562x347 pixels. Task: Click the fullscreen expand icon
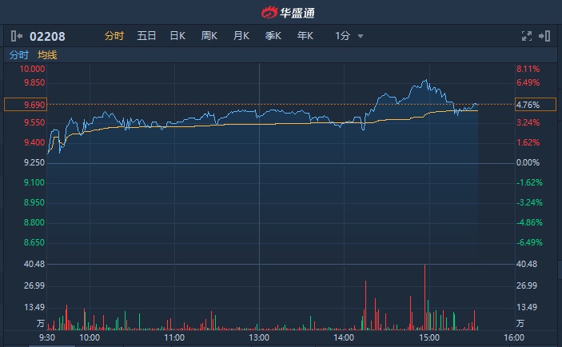coord(526,35)
